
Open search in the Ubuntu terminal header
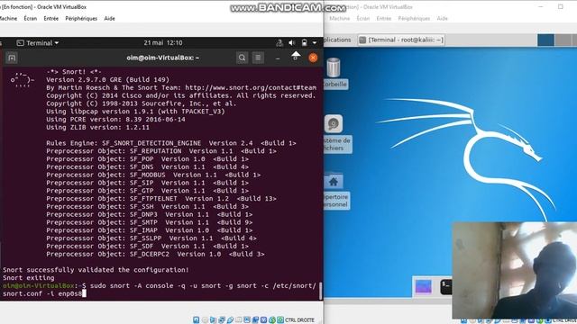tap(242, 58)
